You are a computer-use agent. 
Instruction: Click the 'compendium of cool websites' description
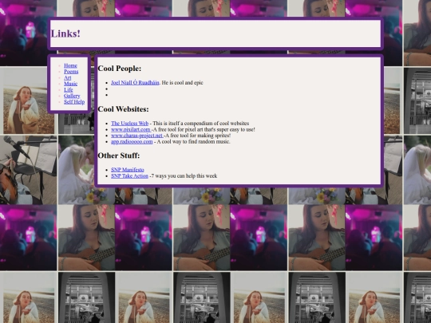[x=200, y=124]
